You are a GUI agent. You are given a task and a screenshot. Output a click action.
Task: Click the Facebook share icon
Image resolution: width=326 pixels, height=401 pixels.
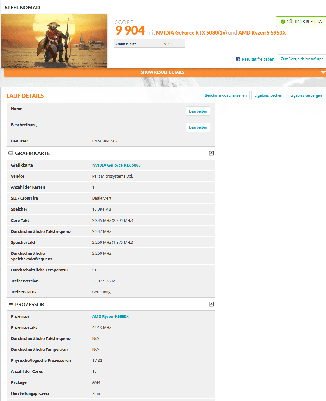point(238,59)
